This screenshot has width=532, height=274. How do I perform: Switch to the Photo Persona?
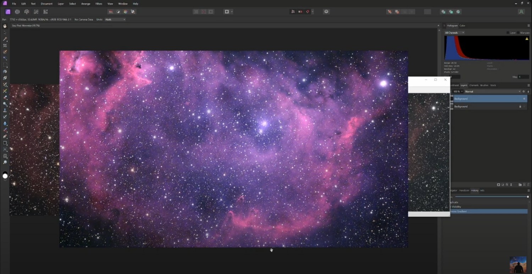point(8,12)
